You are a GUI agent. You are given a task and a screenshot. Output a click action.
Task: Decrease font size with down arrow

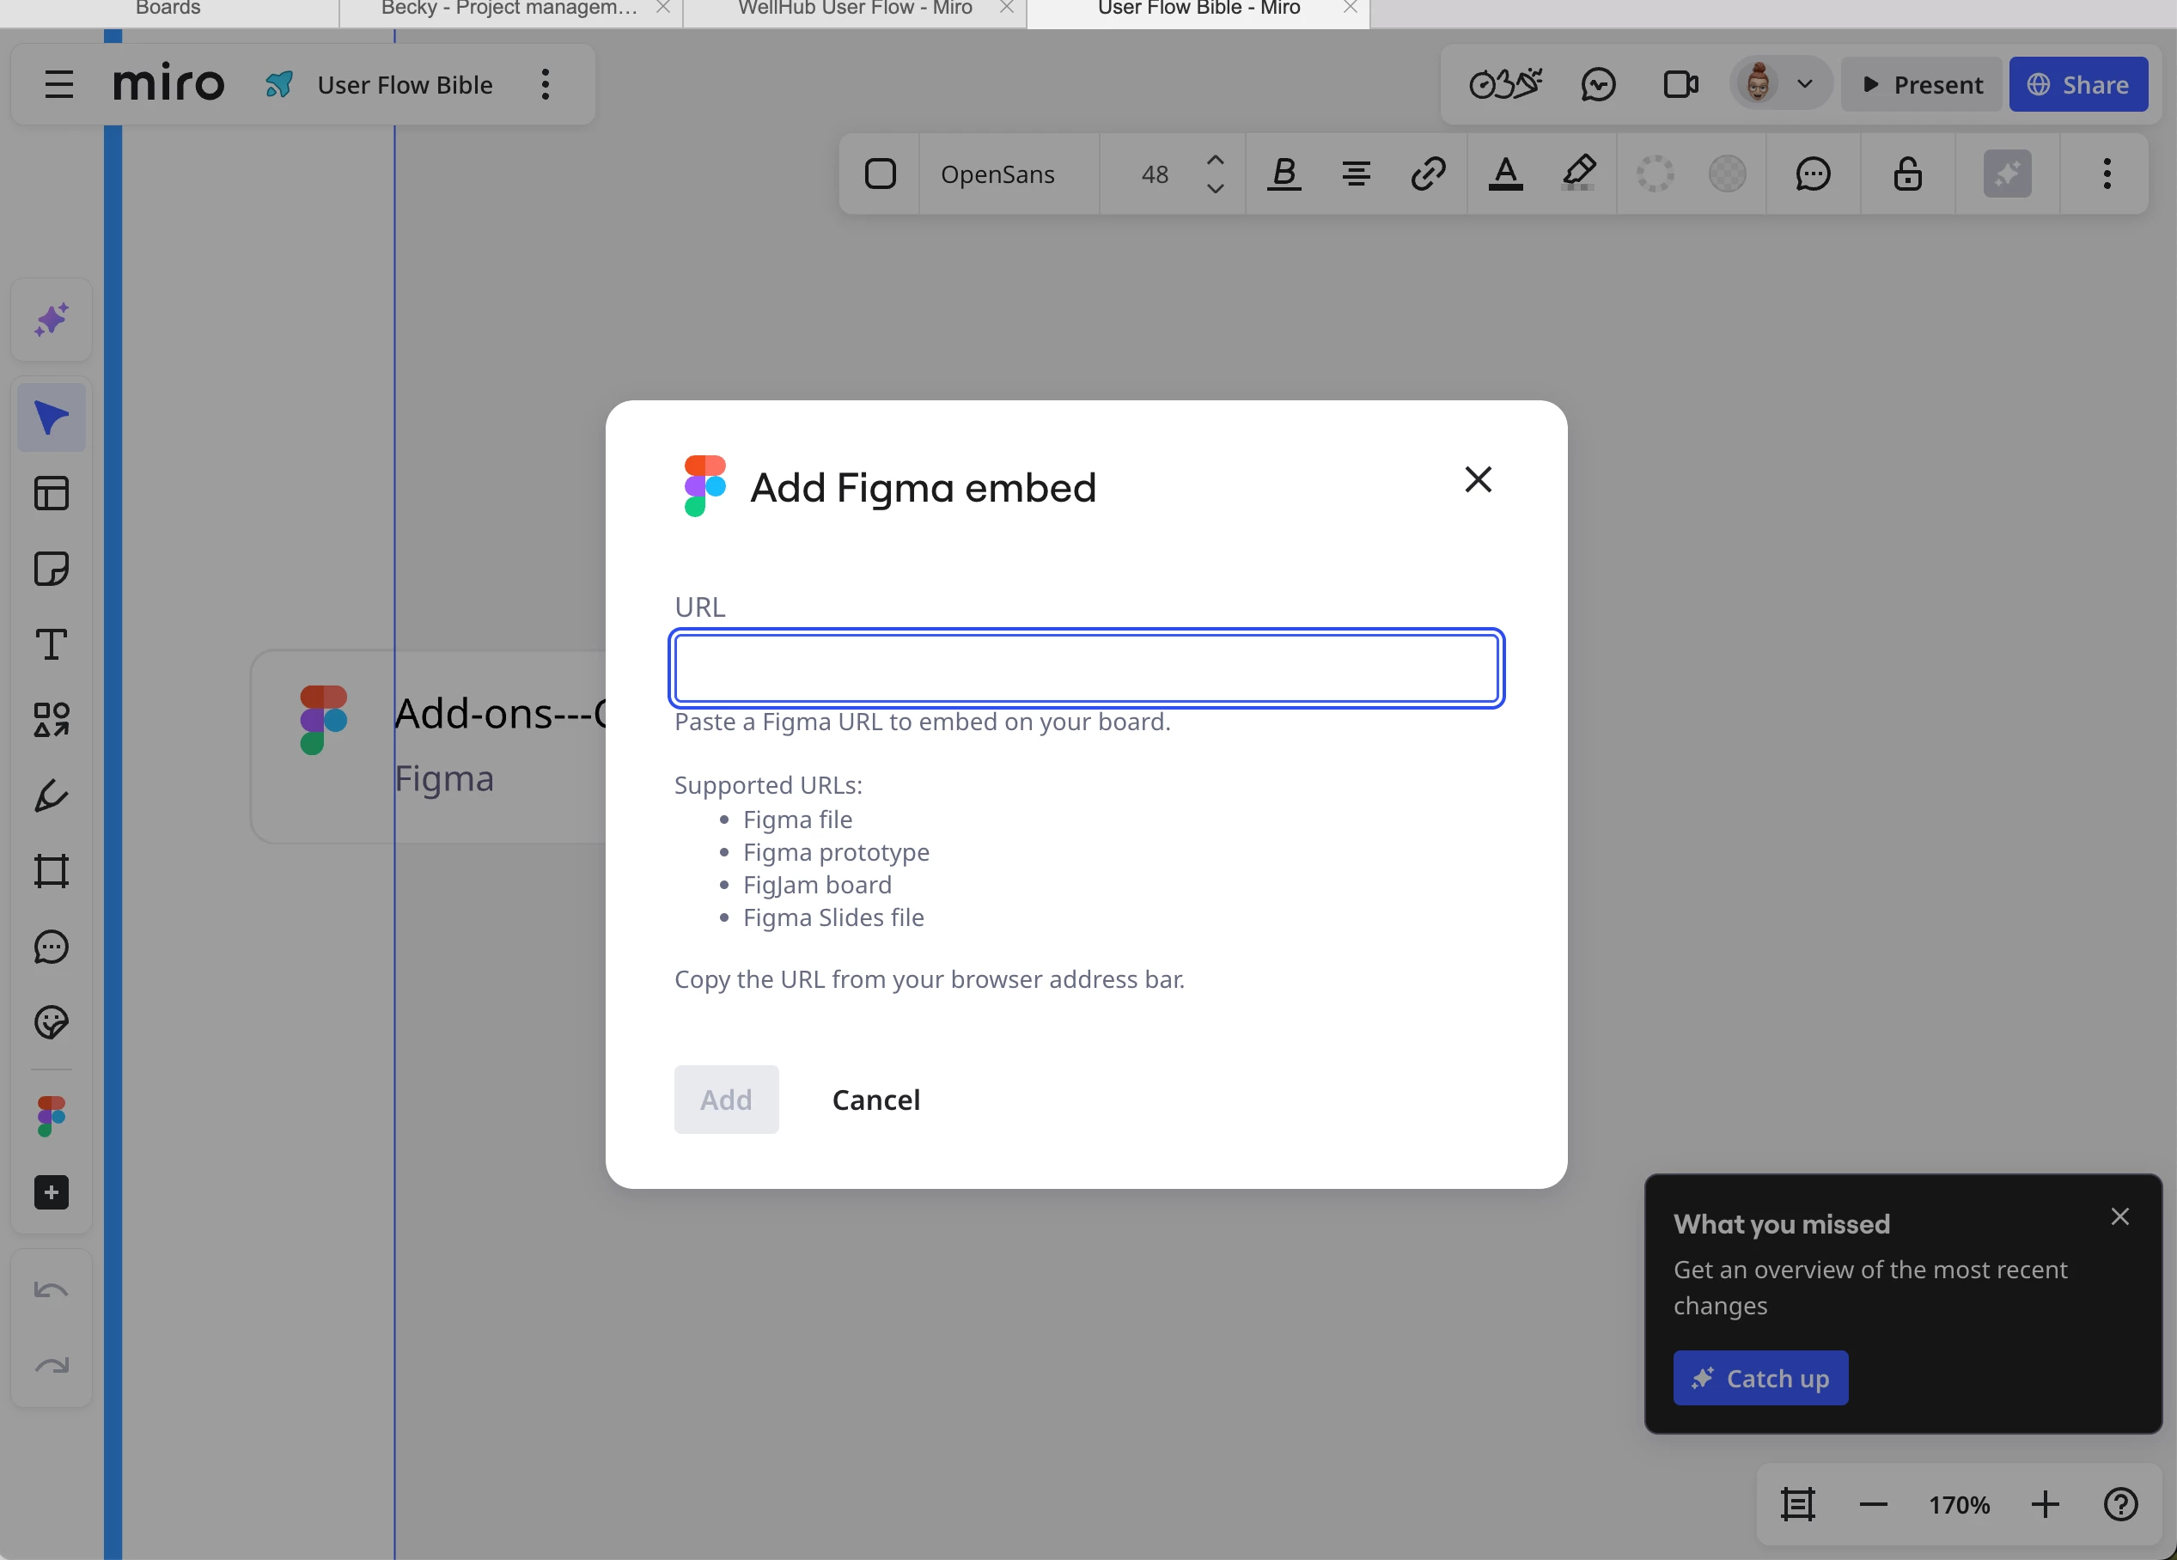[x=1215, y=189]
